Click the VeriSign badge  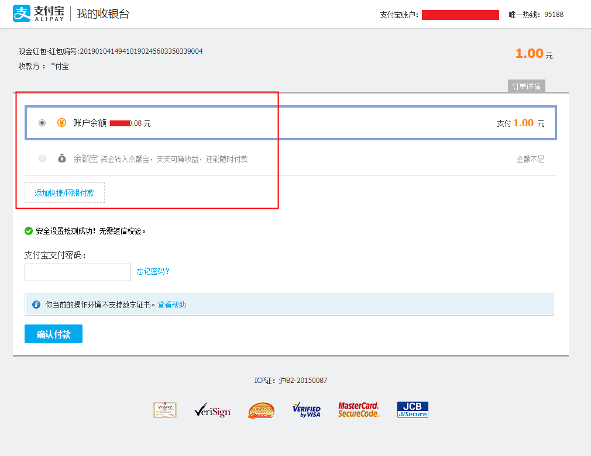click(x=212, y=410)
